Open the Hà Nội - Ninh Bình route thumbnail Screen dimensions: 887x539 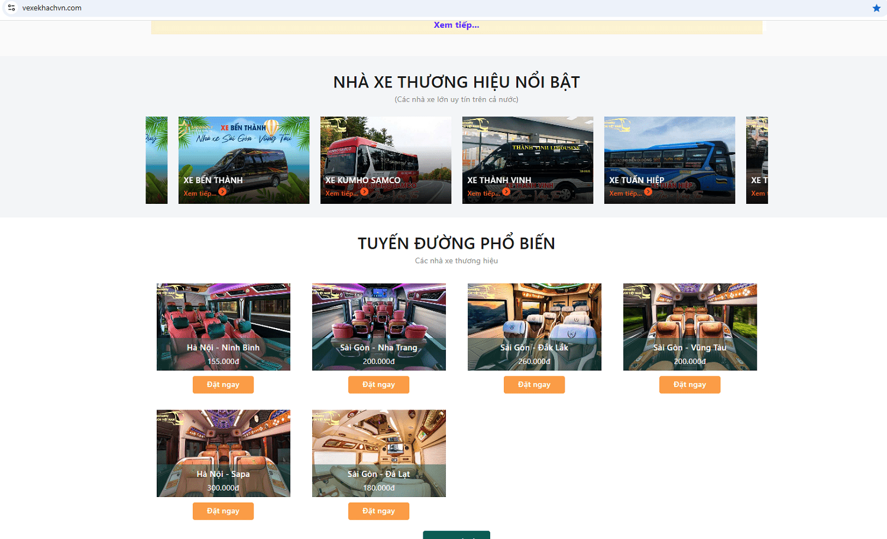pyautogui.click(x=224, y=327)
